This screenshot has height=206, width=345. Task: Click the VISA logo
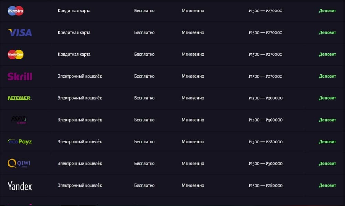(x=19, y=32)
